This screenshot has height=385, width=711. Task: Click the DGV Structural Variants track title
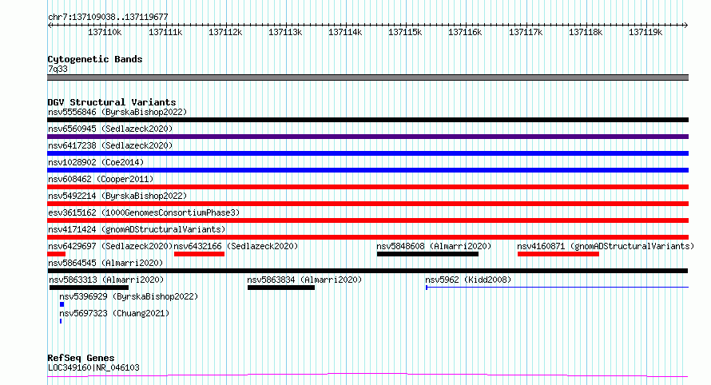112,102
